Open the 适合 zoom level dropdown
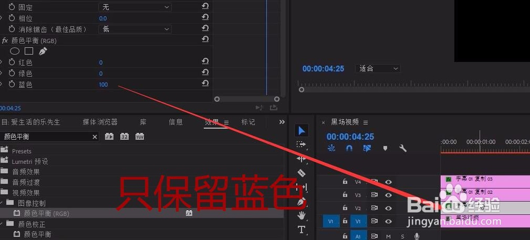The image size is (530, 240). 377,69
